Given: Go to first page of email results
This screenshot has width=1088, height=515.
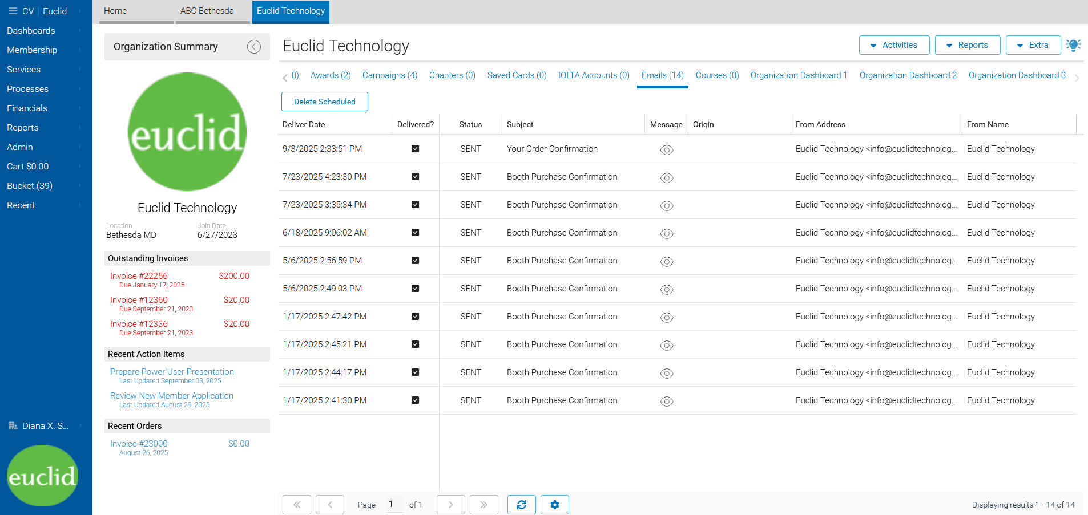Looking at the screenshot, I should click(297, 505).
